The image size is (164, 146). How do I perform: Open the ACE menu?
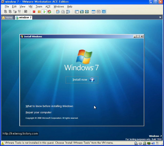click(x=48, y=7)
